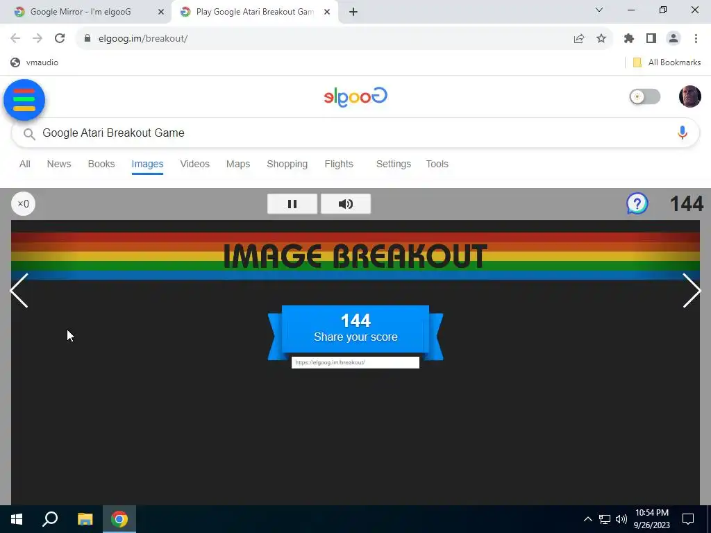Click the Chrome taskbar icon
The image size is (711, 533).
point(119,519)
